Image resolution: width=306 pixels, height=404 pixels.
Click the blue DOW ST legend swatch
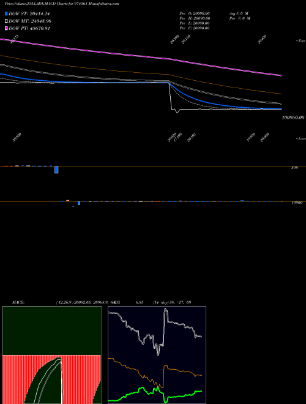tap(6, 13)
